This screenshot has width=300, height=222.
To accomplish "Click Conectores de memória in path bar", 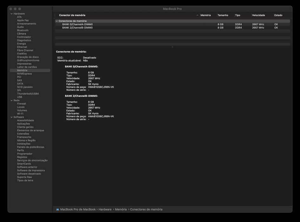I will (x=146, y=209).
